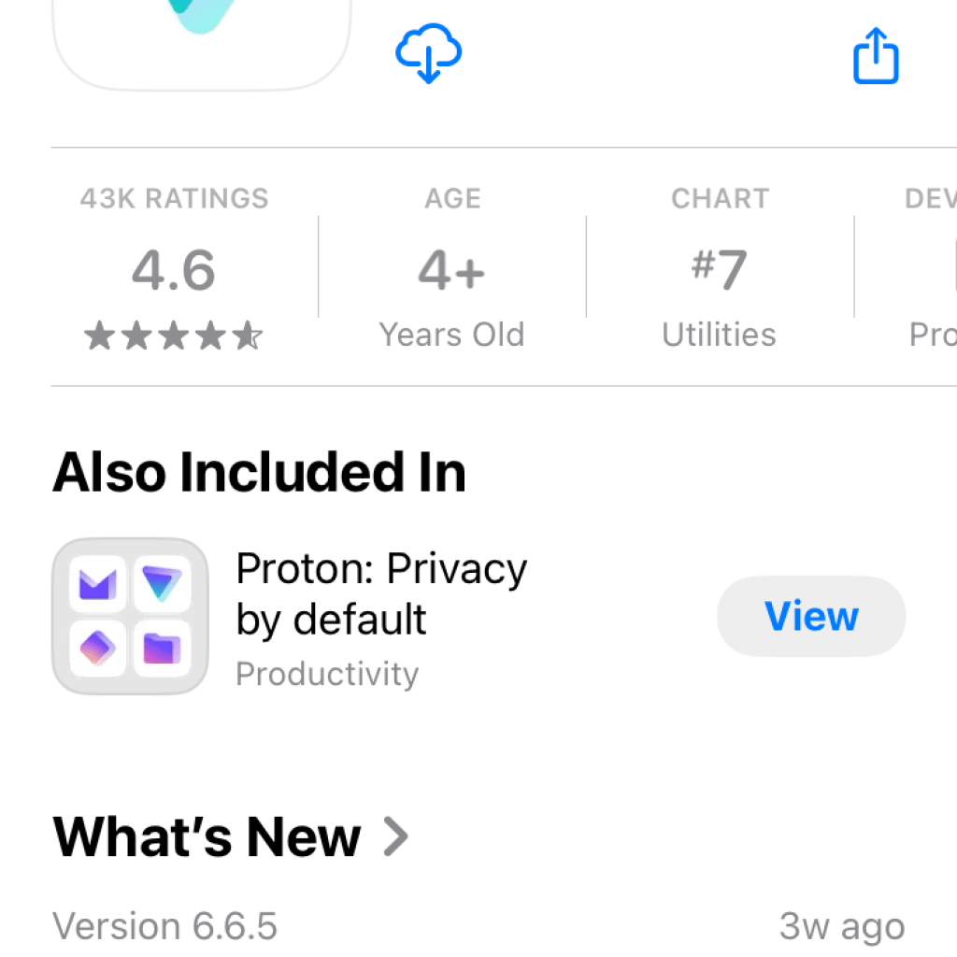The width and height of the screenshot is (957, 957).
Task: Tap the five-star rating display
Action: [x=174, y=335]
